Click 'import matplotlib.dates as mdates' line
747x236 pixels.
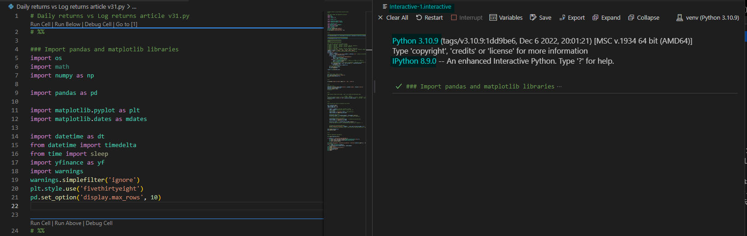click(x=89, y=119)
